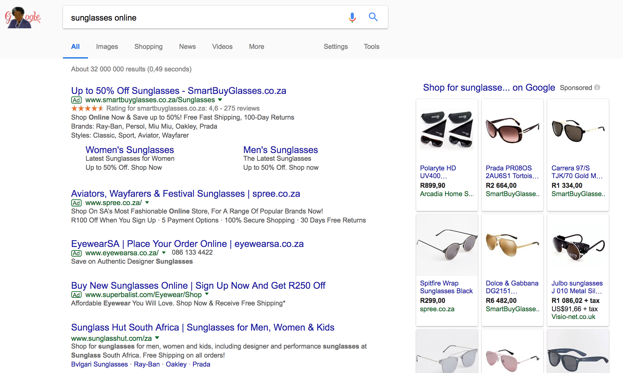Click Arcadia Home seller name
The width and height of the screenshot is (623, 373).
click(447, 194)
